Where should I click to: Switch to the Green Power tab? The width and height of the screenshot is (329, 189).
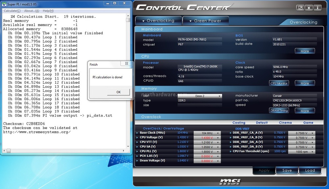tap(205, 21)
